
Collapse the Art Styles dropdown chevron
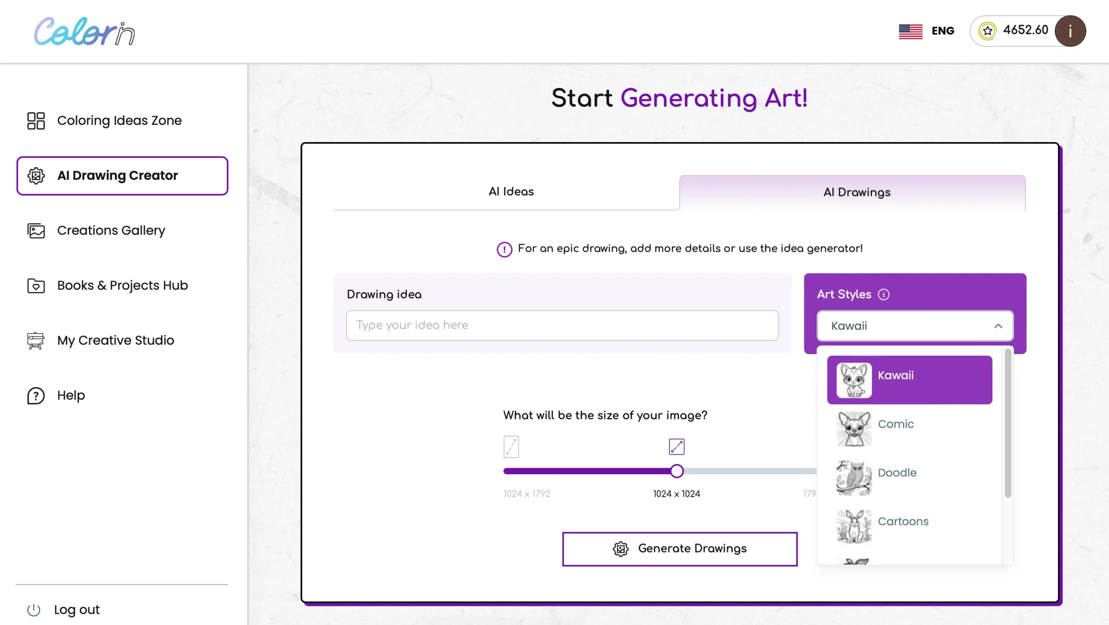tap(999, 326)
